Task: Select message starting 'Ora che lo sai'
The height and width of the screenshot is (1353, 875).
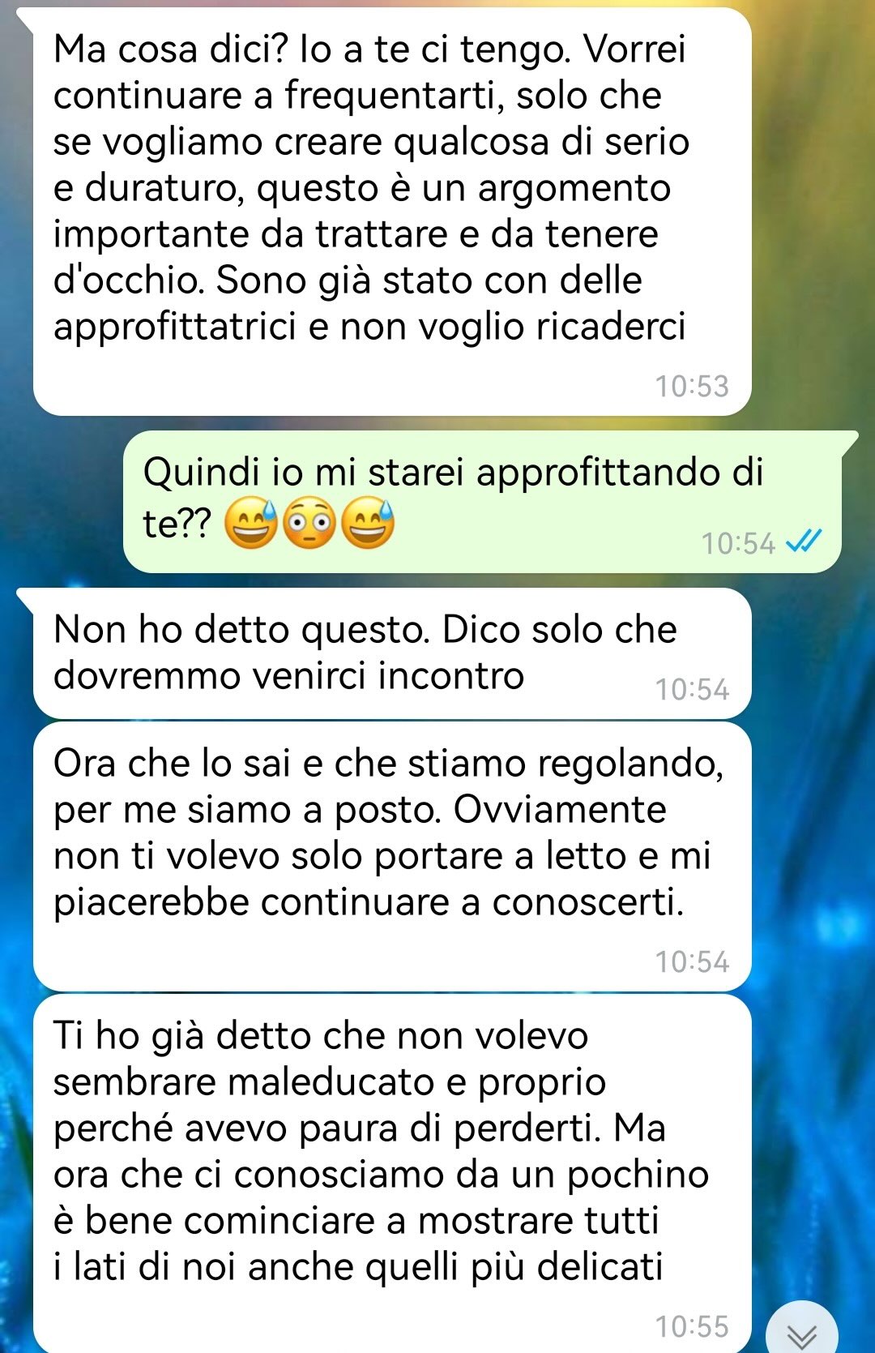Action: (392, 856)
